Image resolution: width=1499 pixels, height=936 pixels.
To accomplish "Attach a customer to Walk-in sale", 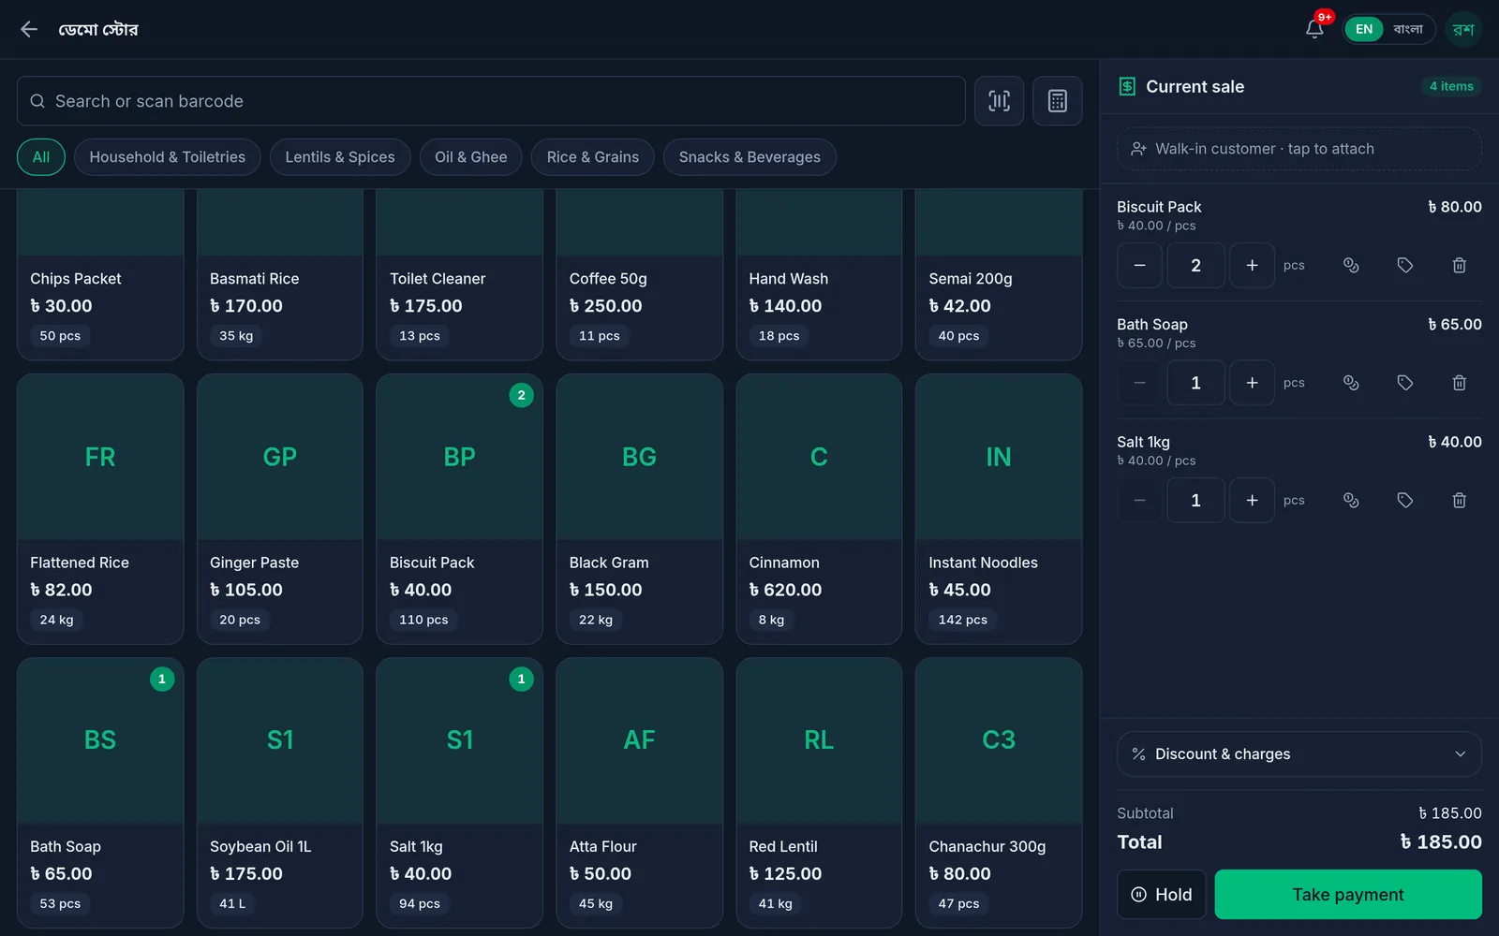I will point(1299,149).
